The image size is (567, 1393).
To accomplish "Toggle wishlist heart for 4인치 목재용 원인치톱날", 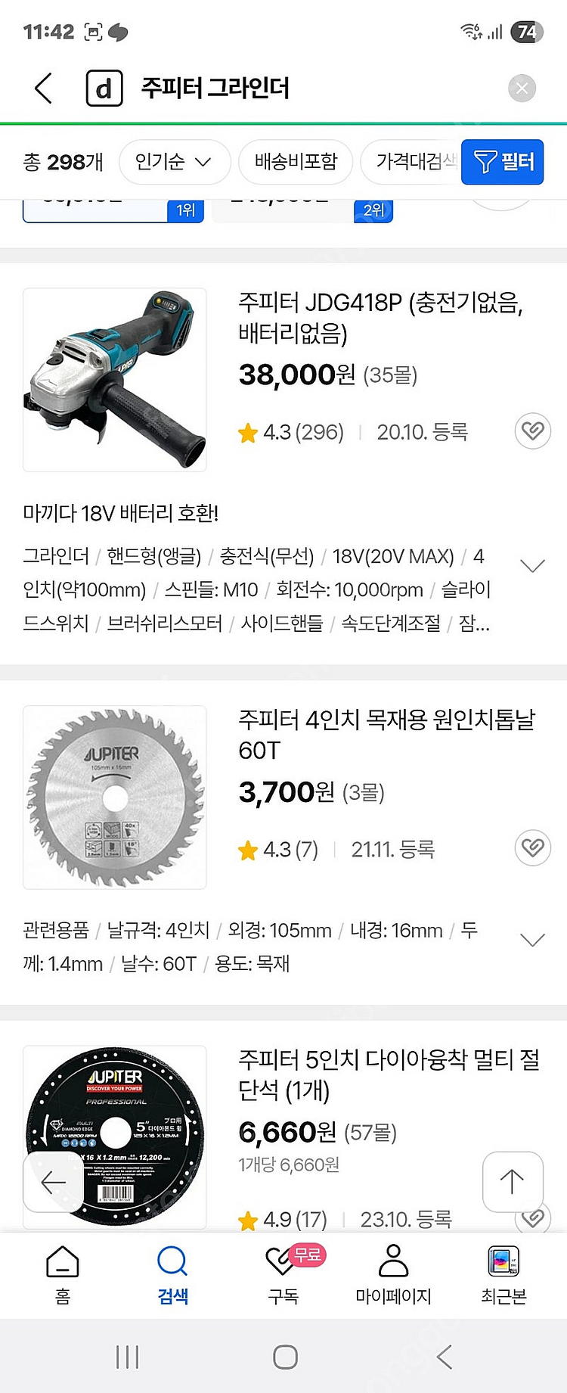I will 532,847.
